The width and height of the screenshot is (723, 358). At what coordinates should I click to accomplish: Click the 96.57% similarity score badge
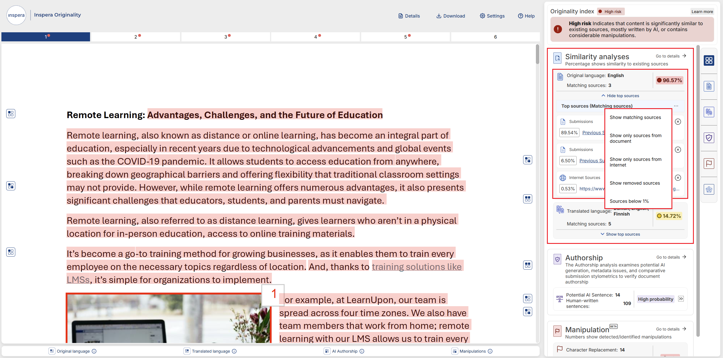[669, 80]
